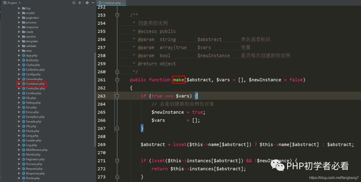Expand the session folder
Image resolution: width=361 pixels, height=182 pixels.
19,36
